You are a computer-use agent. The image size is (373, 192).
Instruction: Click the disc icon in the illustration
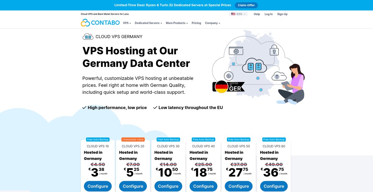(x=229, y=76)
